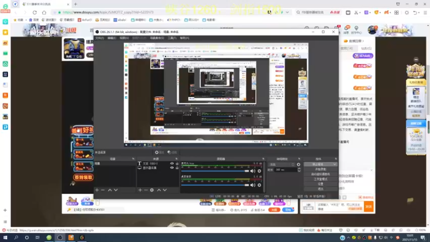Viewport: 430px width, 242px height.
Task: Reload the browser page
Action: (34, 12)
